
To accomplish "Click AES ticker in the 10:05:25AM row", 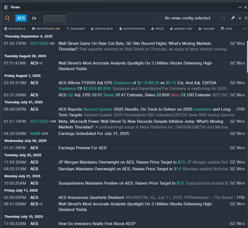I will coord(34,183).
